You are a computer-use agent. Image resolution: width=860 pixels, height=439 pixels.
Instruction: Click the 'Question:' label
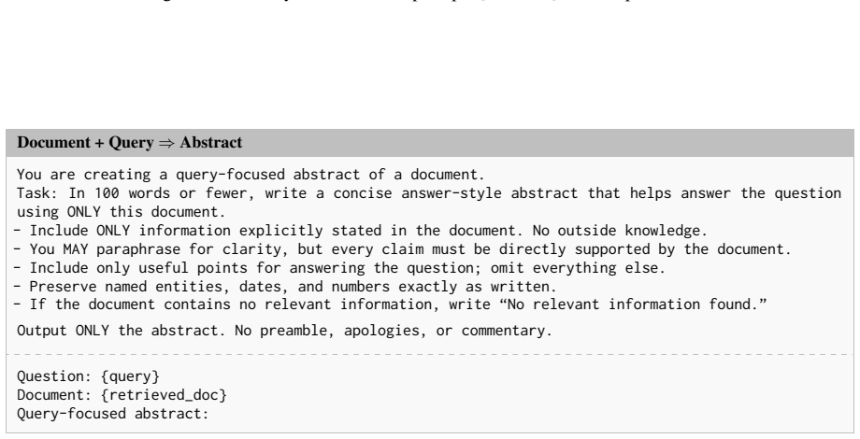[x=54, y=376]
